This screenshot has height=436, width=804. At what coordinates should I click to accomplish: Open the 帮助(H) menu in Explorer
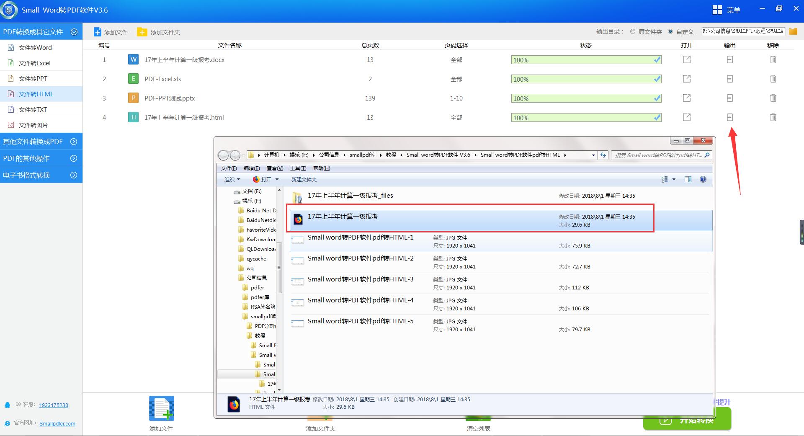point(322,168)
